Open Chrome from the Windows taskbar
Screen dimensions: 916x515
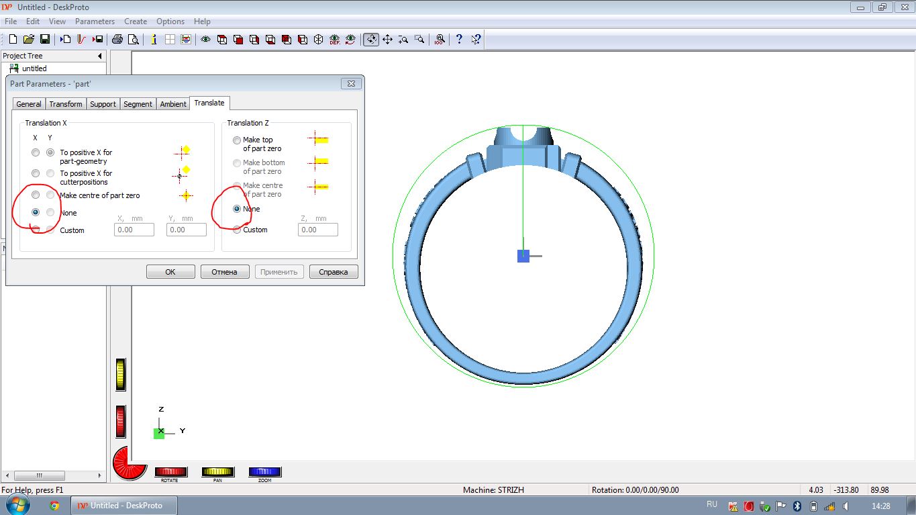[54, 506]
